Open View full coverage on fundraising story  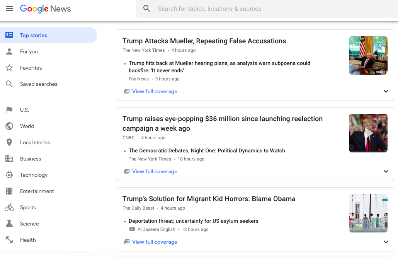[x=155, y=171]
